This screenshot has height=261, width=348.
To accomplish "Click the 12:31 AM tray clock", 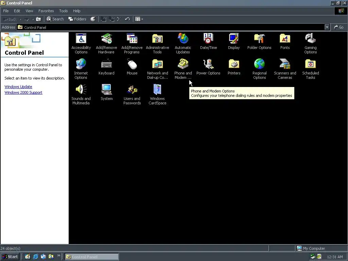I will [x=335, y=257].
